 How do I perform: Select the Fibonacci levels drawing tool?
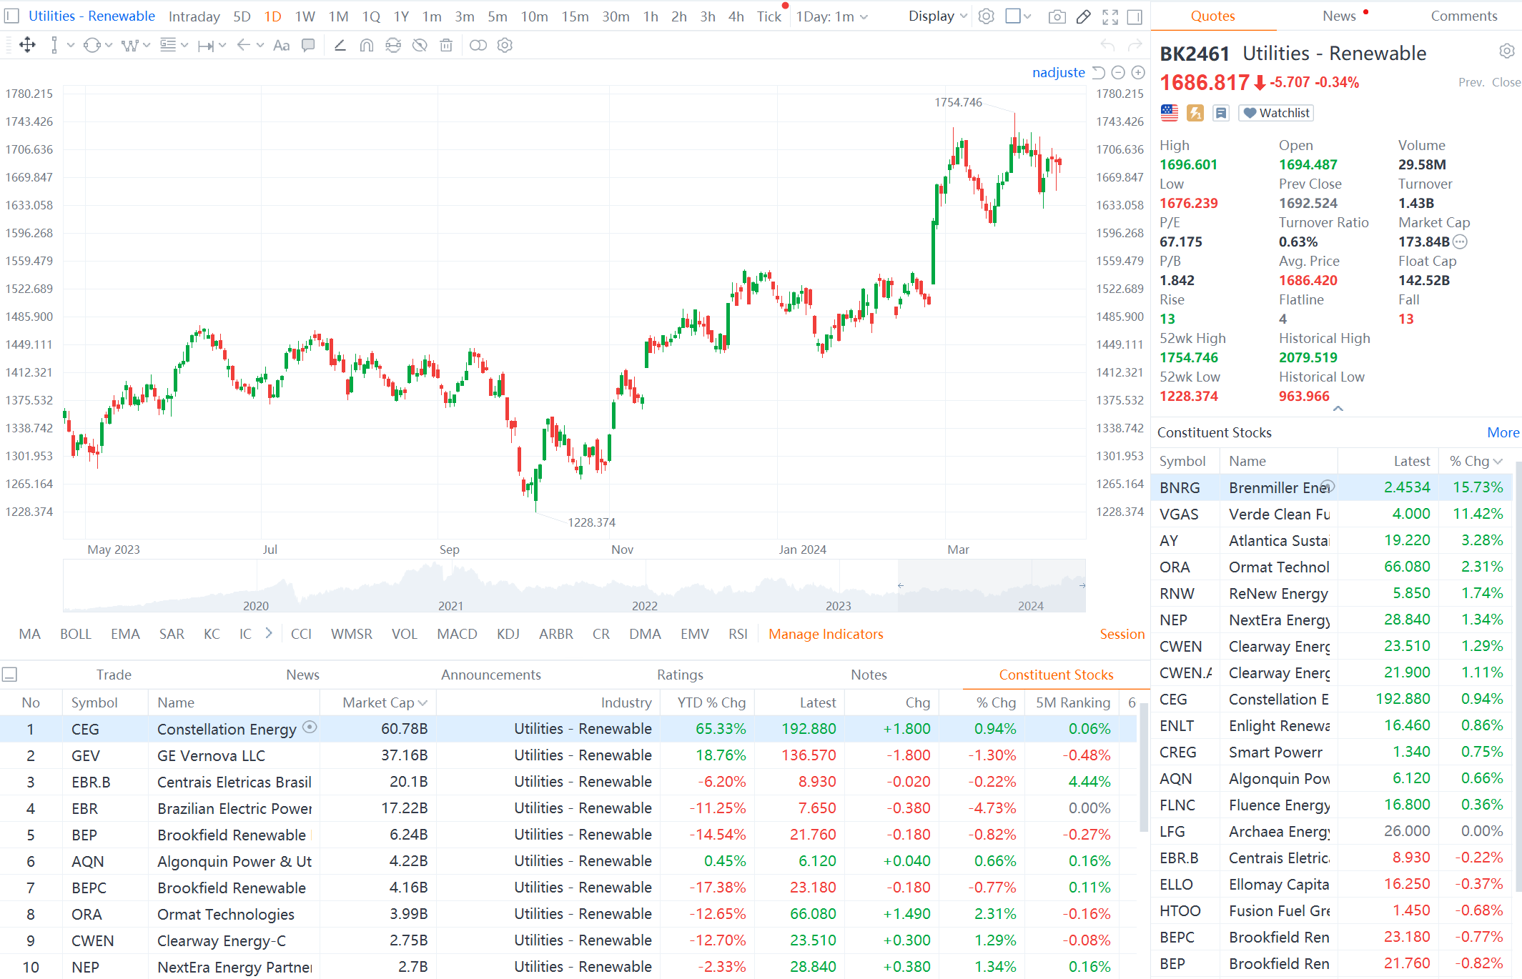[x=168, y=46]
